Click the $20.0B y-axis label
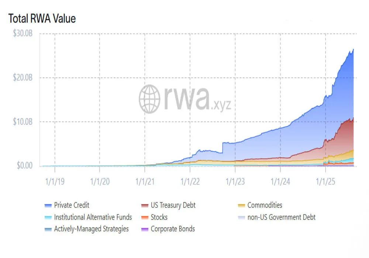This screenshot has height=258, width=369. point(23,77)
